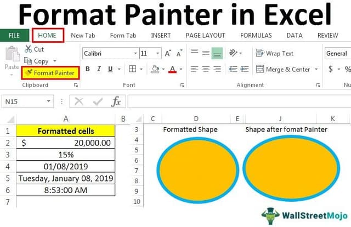Click the Format Painter button

(50, 72)
